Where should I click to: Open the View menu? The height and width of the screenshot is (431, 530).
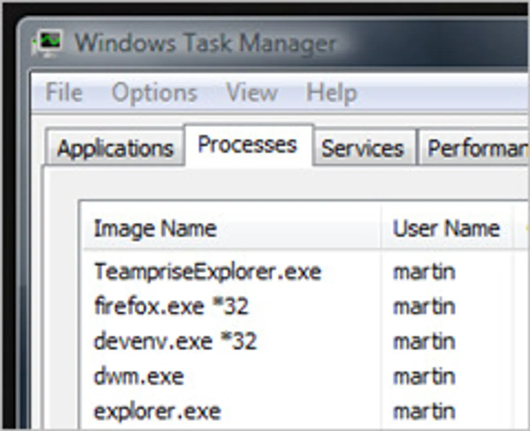(x=252, y=93)
